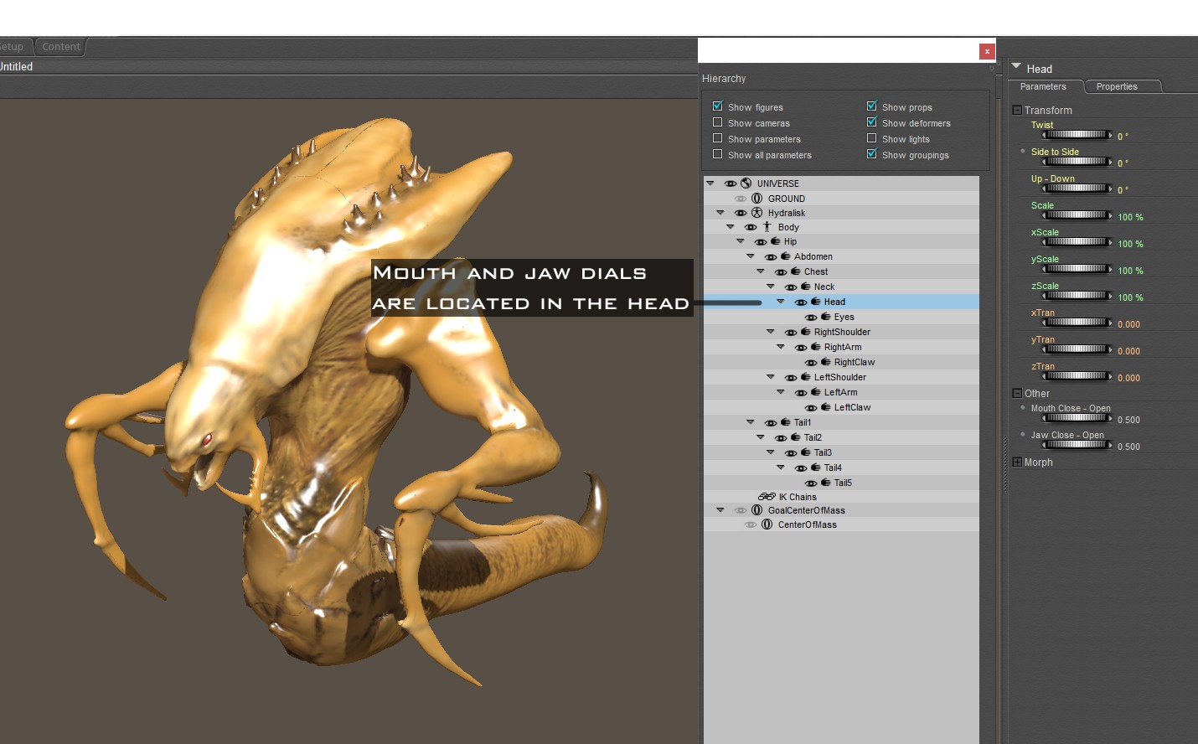The height and width of the screenshot is (744, 1198).
Task: Click the IK Chains icon
Action: pos(767,497)
